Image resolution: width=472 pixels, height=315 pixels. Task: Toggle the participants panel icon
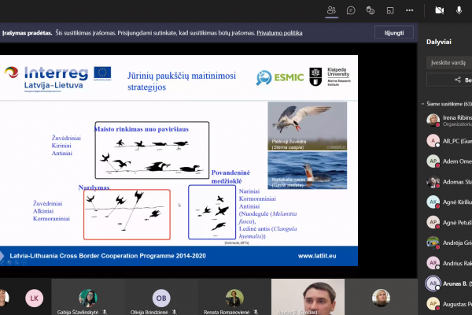tap(331, 10)
